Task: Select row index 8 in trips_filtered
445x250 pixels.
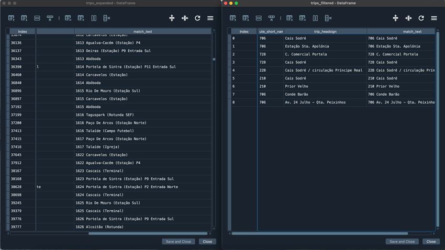Action: coord(244,103)
